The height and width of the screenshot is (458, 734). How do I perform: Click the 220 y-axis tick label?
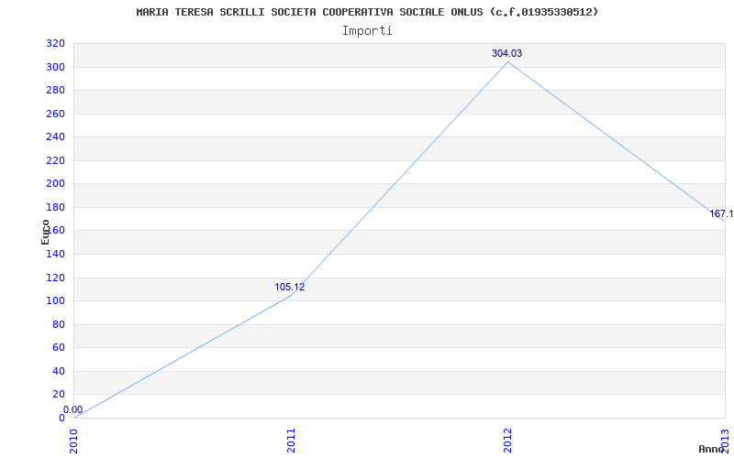click(55, 161)
